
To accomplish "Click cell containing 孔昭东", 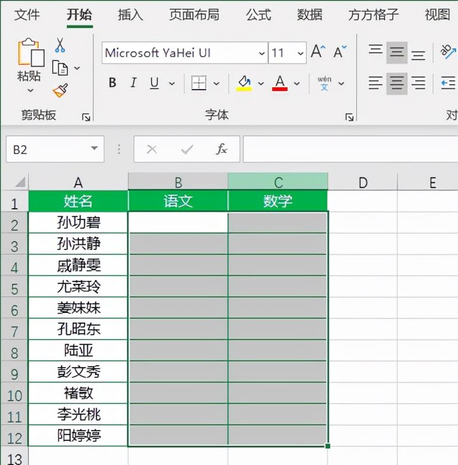I will coord(78,329).
